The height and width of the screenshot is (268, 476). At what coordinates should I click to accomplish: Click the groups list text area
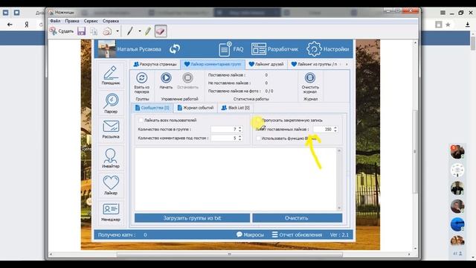click(236, 179)
